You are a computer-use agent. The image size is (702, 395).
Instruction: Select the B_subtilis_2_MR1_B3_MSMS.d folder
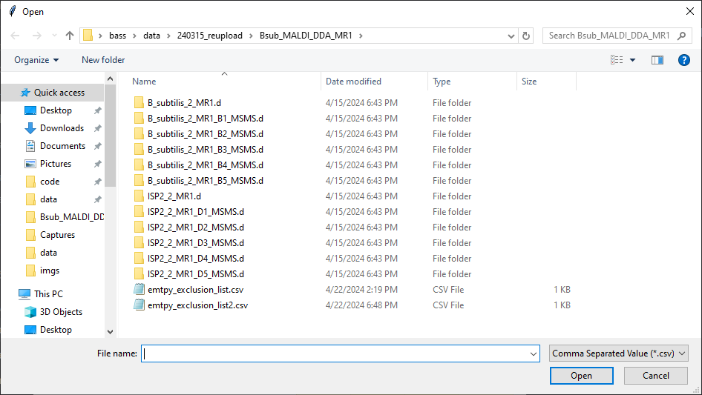tap(205, 150)
